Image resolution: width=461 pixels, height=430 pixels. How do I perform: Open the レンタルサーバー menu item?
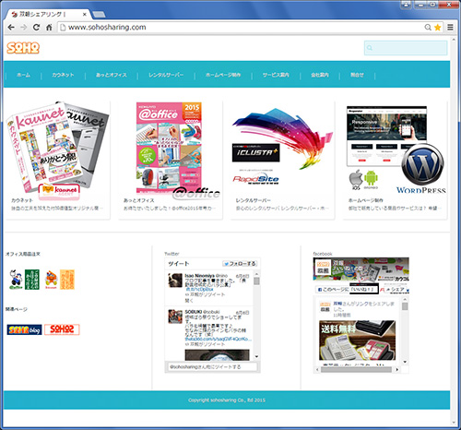(166, 75)
